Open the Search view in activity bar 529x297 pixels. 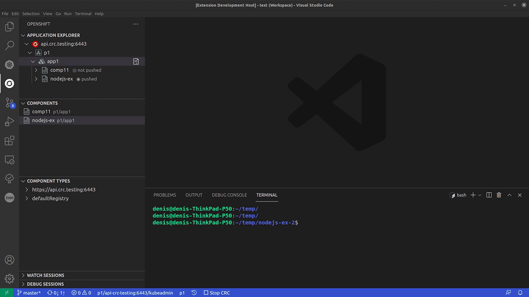pos(9,45)
